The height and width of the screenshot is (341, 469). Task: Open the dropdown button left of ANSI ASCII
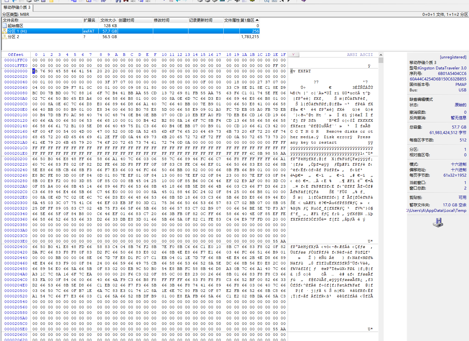point(293,55)
